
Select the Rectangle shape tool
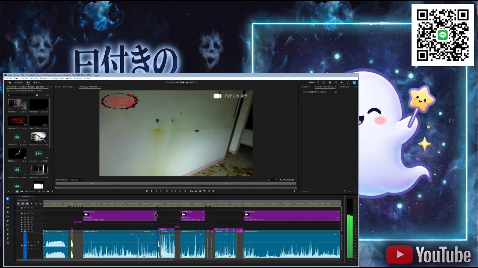pos(7,226)
